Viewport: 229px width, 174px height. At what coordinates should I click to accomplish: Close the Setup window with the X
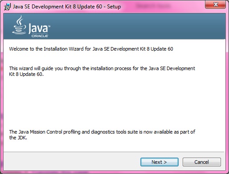pyautogui.click(x=216, y=4)
